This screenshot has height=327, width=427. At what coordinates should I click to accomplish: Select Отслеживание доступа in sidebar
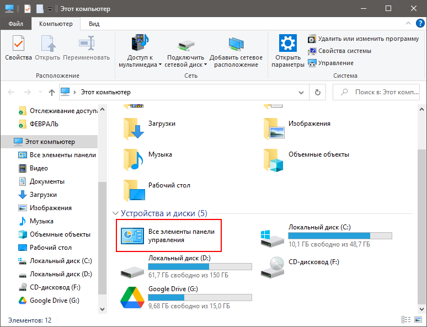pos(58,111)
